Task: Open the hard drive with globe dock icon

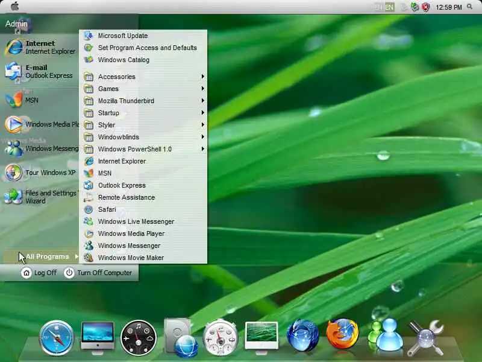Action: pos(181,338)
